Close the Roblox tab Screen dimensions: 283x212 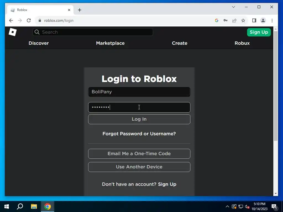click(x=69, y=10)
